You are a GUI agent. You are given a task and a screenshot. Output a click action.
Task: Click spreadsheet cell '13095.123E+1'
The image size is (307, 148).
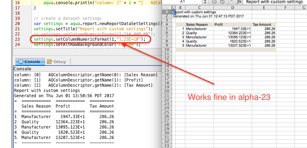pos(233,37)
